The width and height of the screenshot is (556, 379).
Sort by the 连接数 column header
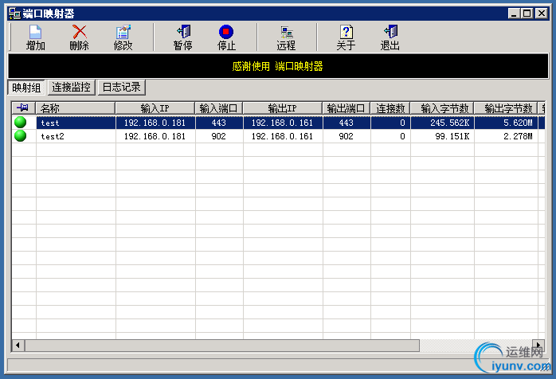tap(390, 108)
